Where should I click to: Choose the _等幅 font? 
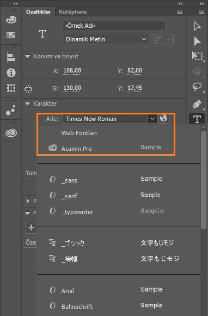pos(119,259)
